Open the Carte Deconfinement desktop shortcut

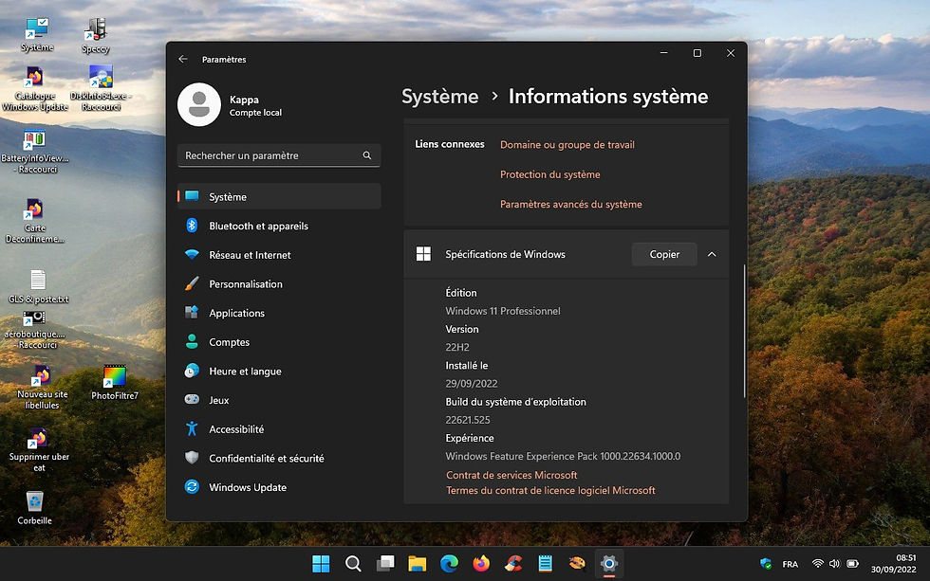(x=35, y=221)
